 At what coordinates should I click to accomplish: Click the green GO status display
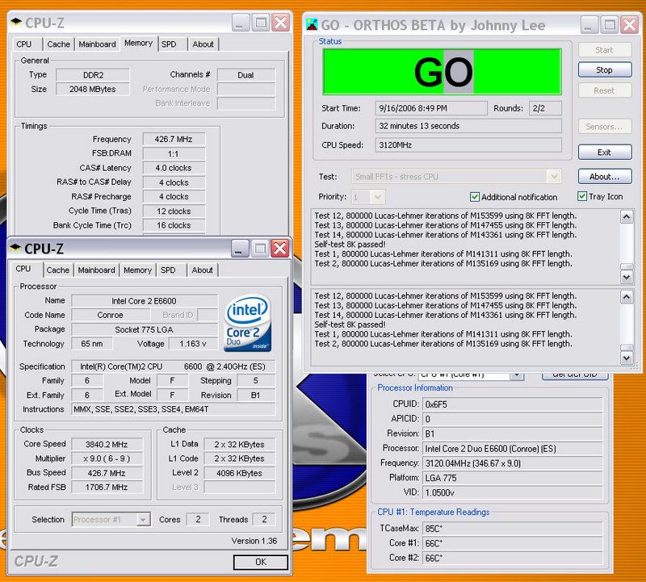point(442,72)
